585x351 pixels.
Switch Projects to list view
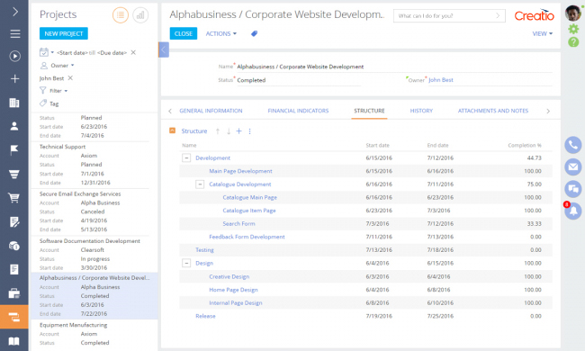pos(121,15)
